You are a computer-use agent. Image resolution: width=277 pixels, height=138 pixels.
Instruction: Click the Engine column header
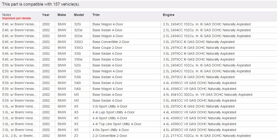click(168, 15)
